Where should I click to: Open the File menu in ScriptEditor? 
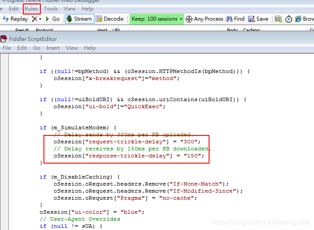pos(7,48)
